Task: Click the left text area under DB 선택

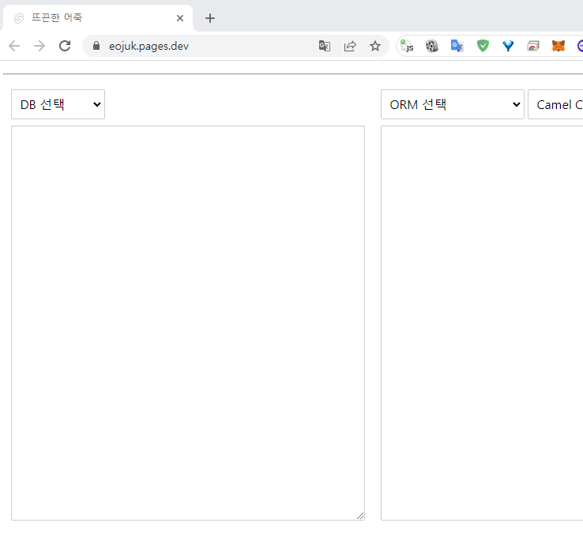Action: coord(188,323)
